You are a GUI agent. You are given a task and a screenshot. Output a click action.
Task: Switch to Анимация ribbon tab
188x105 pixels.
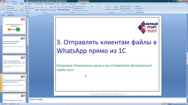pos(29,4)
